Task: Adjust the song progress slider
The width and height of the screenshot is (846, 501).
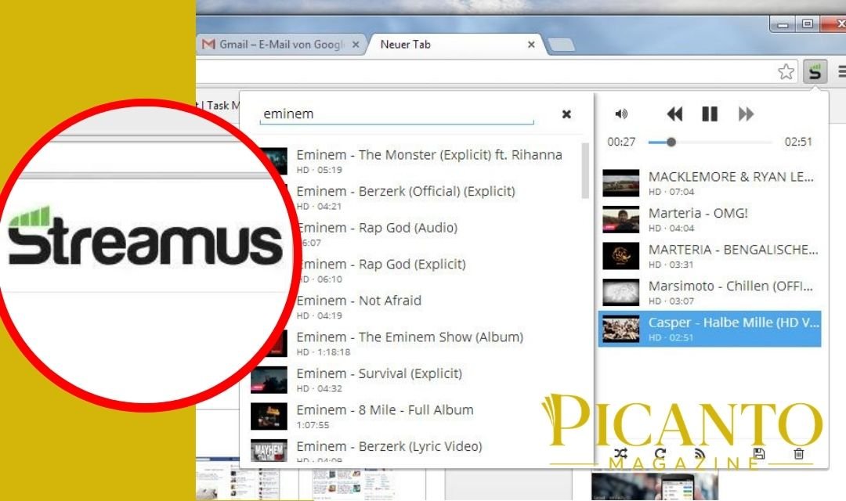Action: 710,142
